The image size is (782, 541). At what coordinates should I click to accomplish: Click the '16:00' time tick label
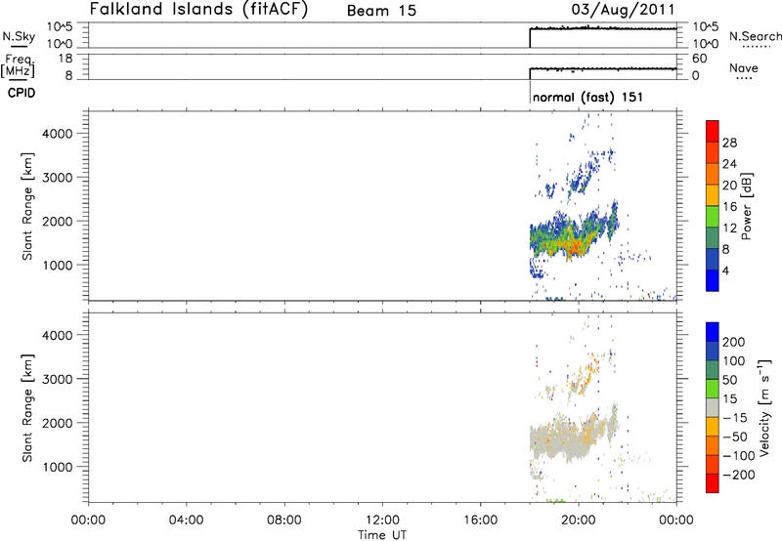pos(480,520)
